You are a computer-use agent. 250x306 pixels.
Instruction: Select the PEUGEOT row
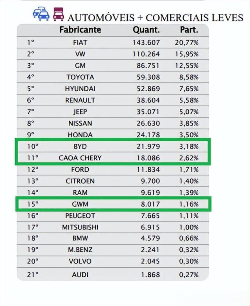pos(80,215)
